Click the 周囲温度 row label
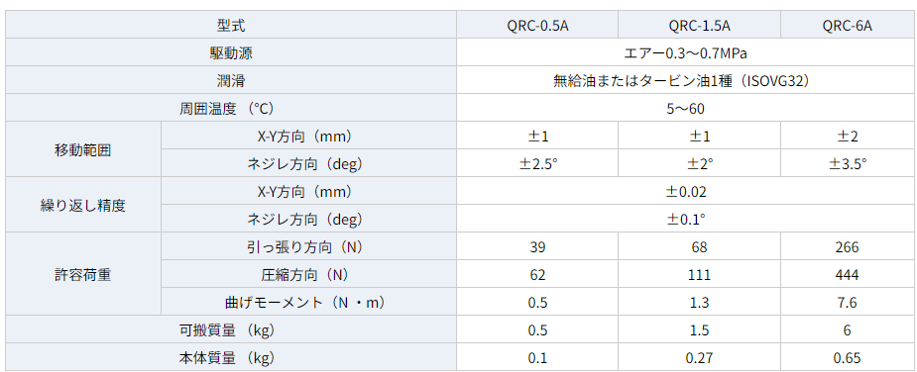Screen dimensions: 917x372 (231, 108)
